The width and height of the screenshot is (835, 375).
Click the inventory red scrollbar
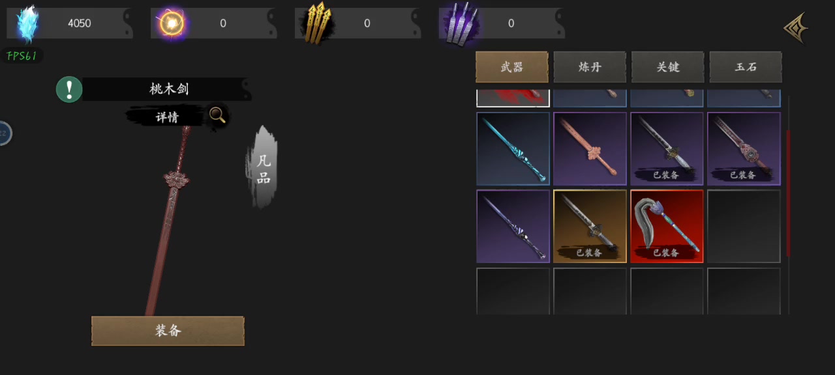click(x=788, y=192)
